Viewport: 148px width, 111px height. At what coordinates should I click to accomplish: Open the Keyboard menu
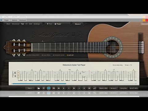click(23, 20)
